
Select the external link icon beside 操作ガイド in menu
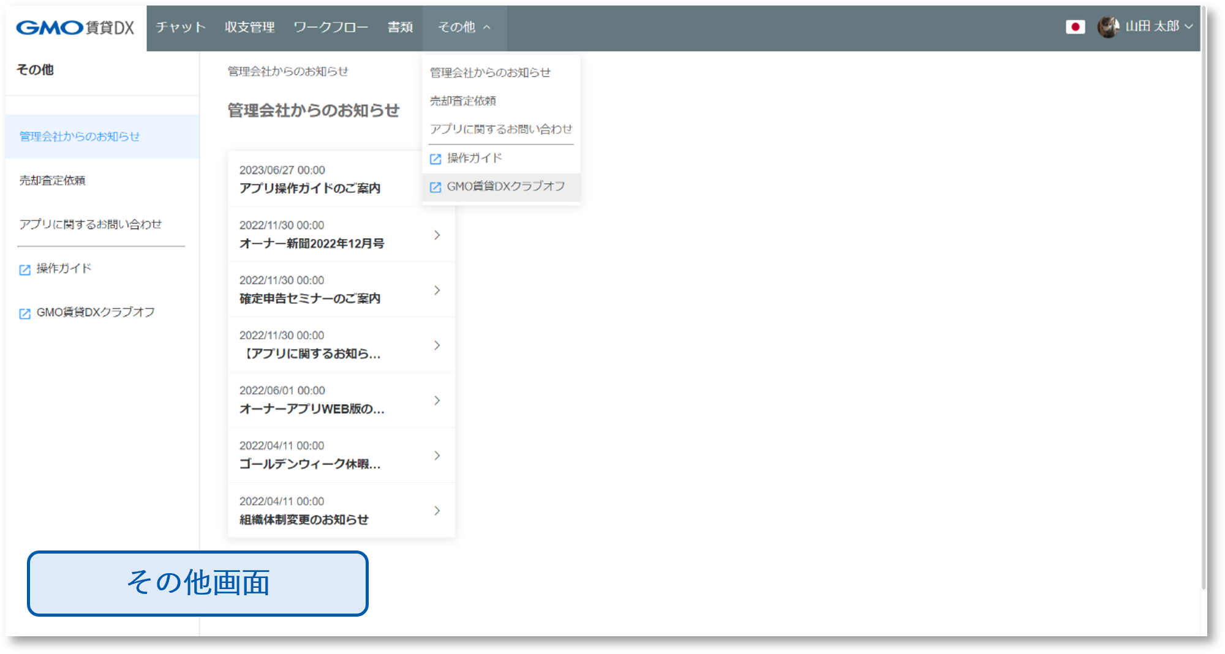435,157
